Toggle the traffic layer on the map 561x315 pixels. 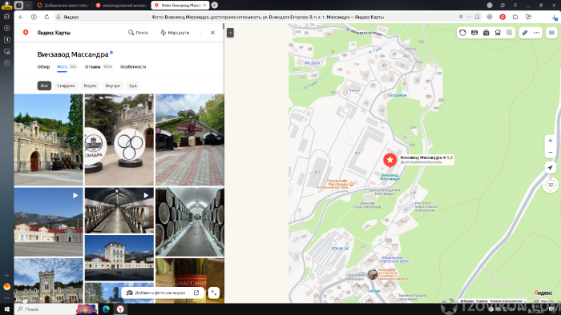click(x=462, y=33)
